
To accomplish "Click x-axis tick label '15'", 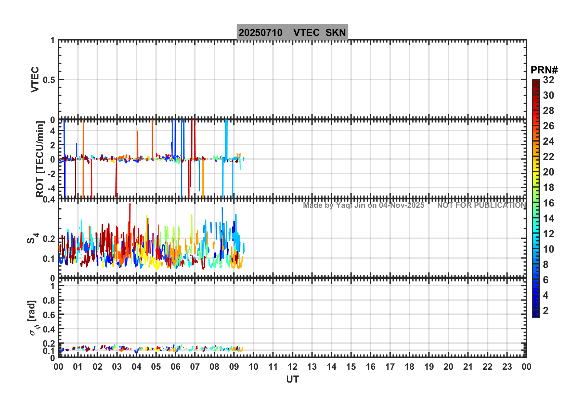I will click(351, 367).
